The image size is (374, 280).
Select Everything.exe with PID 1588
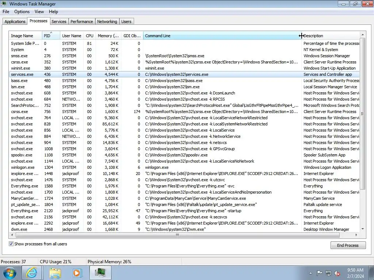point(184,186)
